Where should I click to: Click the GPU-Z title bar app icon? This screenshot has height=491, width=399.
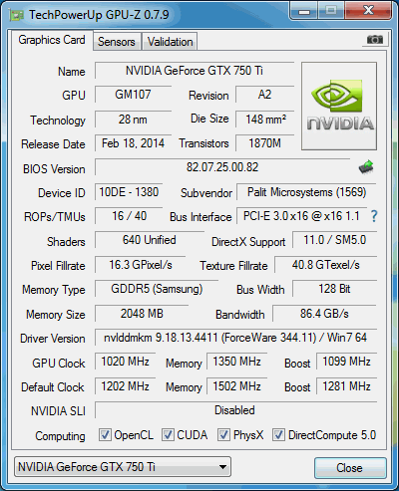[x=17, y=15]
